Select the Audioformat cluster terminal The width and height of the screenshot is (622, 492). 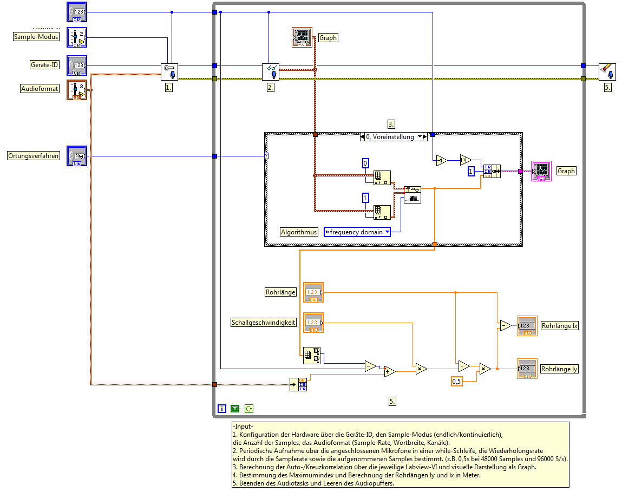(x=76, y=90)
